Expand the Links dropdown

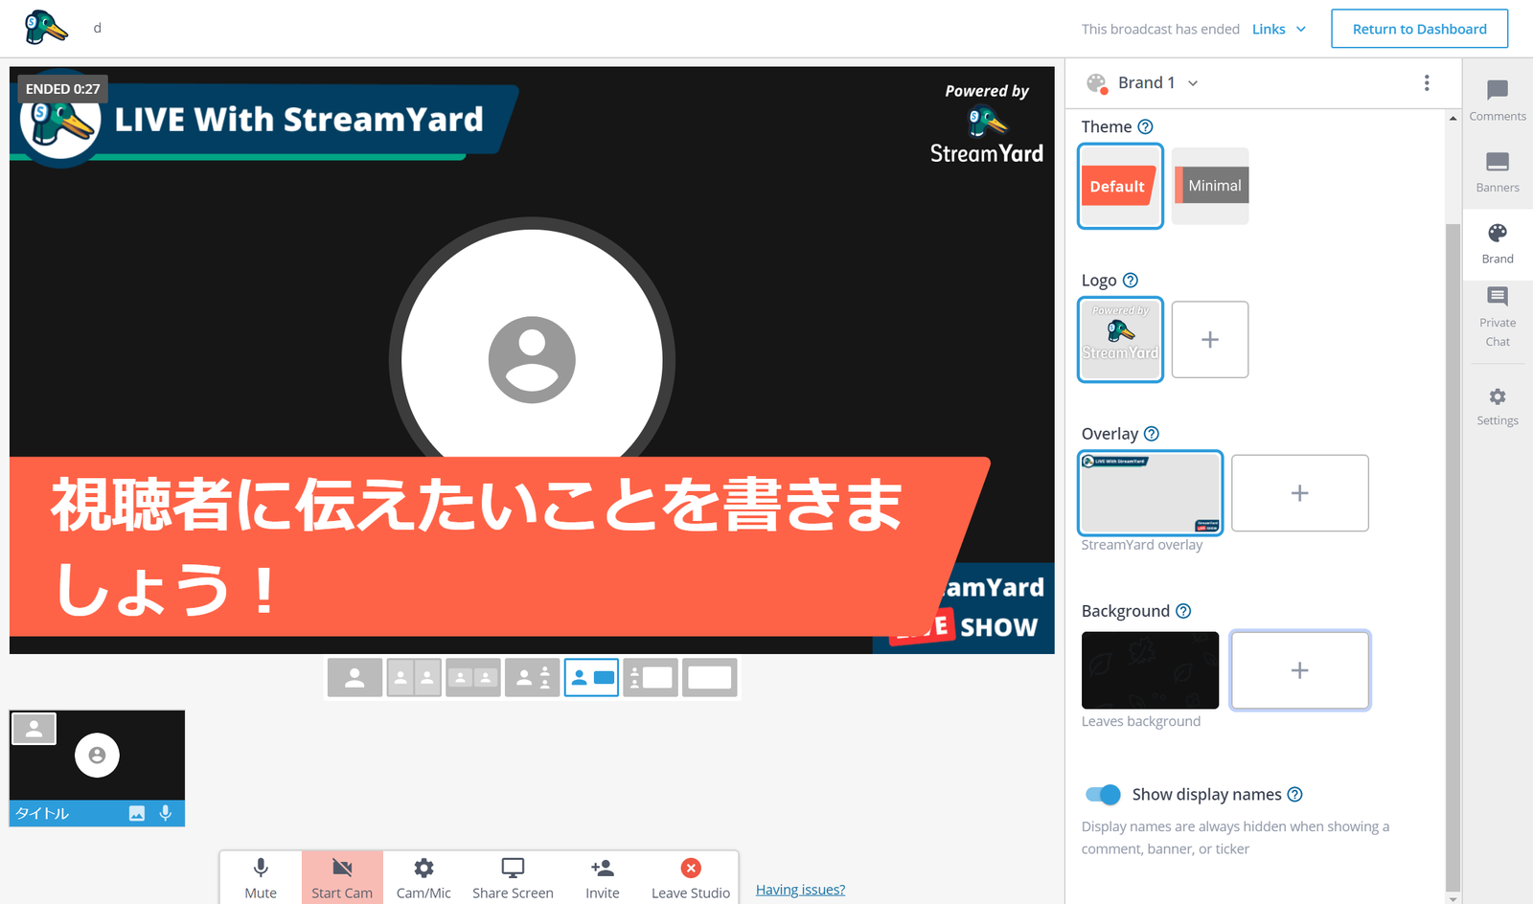tap(1279, 29)
